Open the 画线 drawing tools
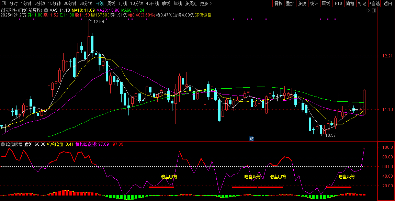 tap(326, 3)
